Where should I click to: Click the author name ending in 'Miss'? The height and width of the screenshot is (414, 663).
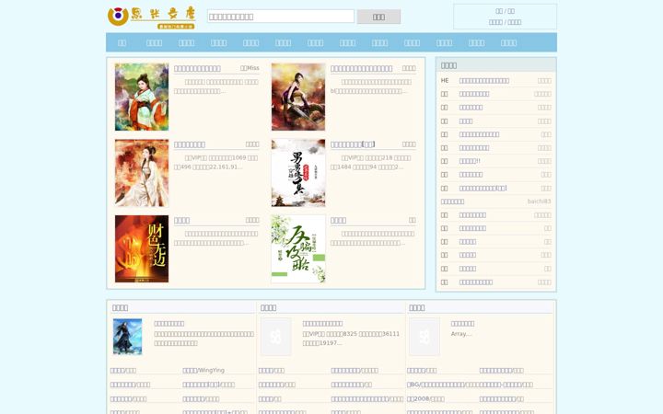pos(250,68)
